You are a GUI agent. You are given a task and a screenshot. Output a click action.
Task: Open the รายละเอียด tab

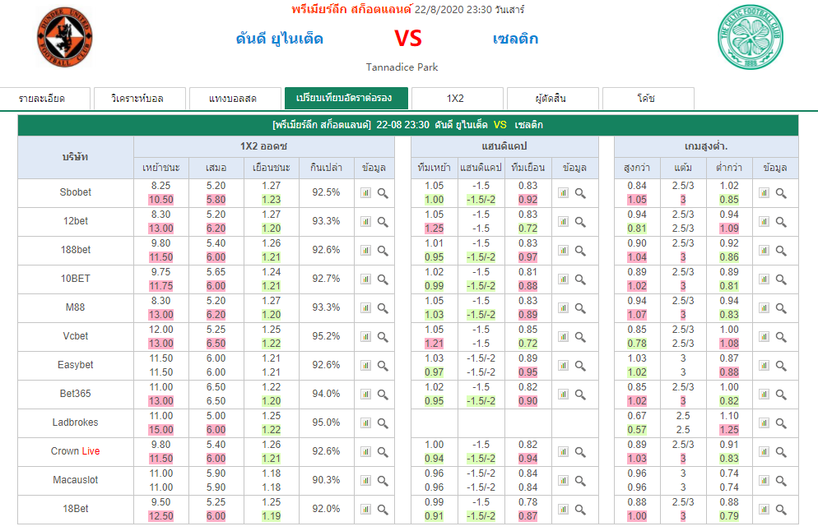[x=42, y=99]
